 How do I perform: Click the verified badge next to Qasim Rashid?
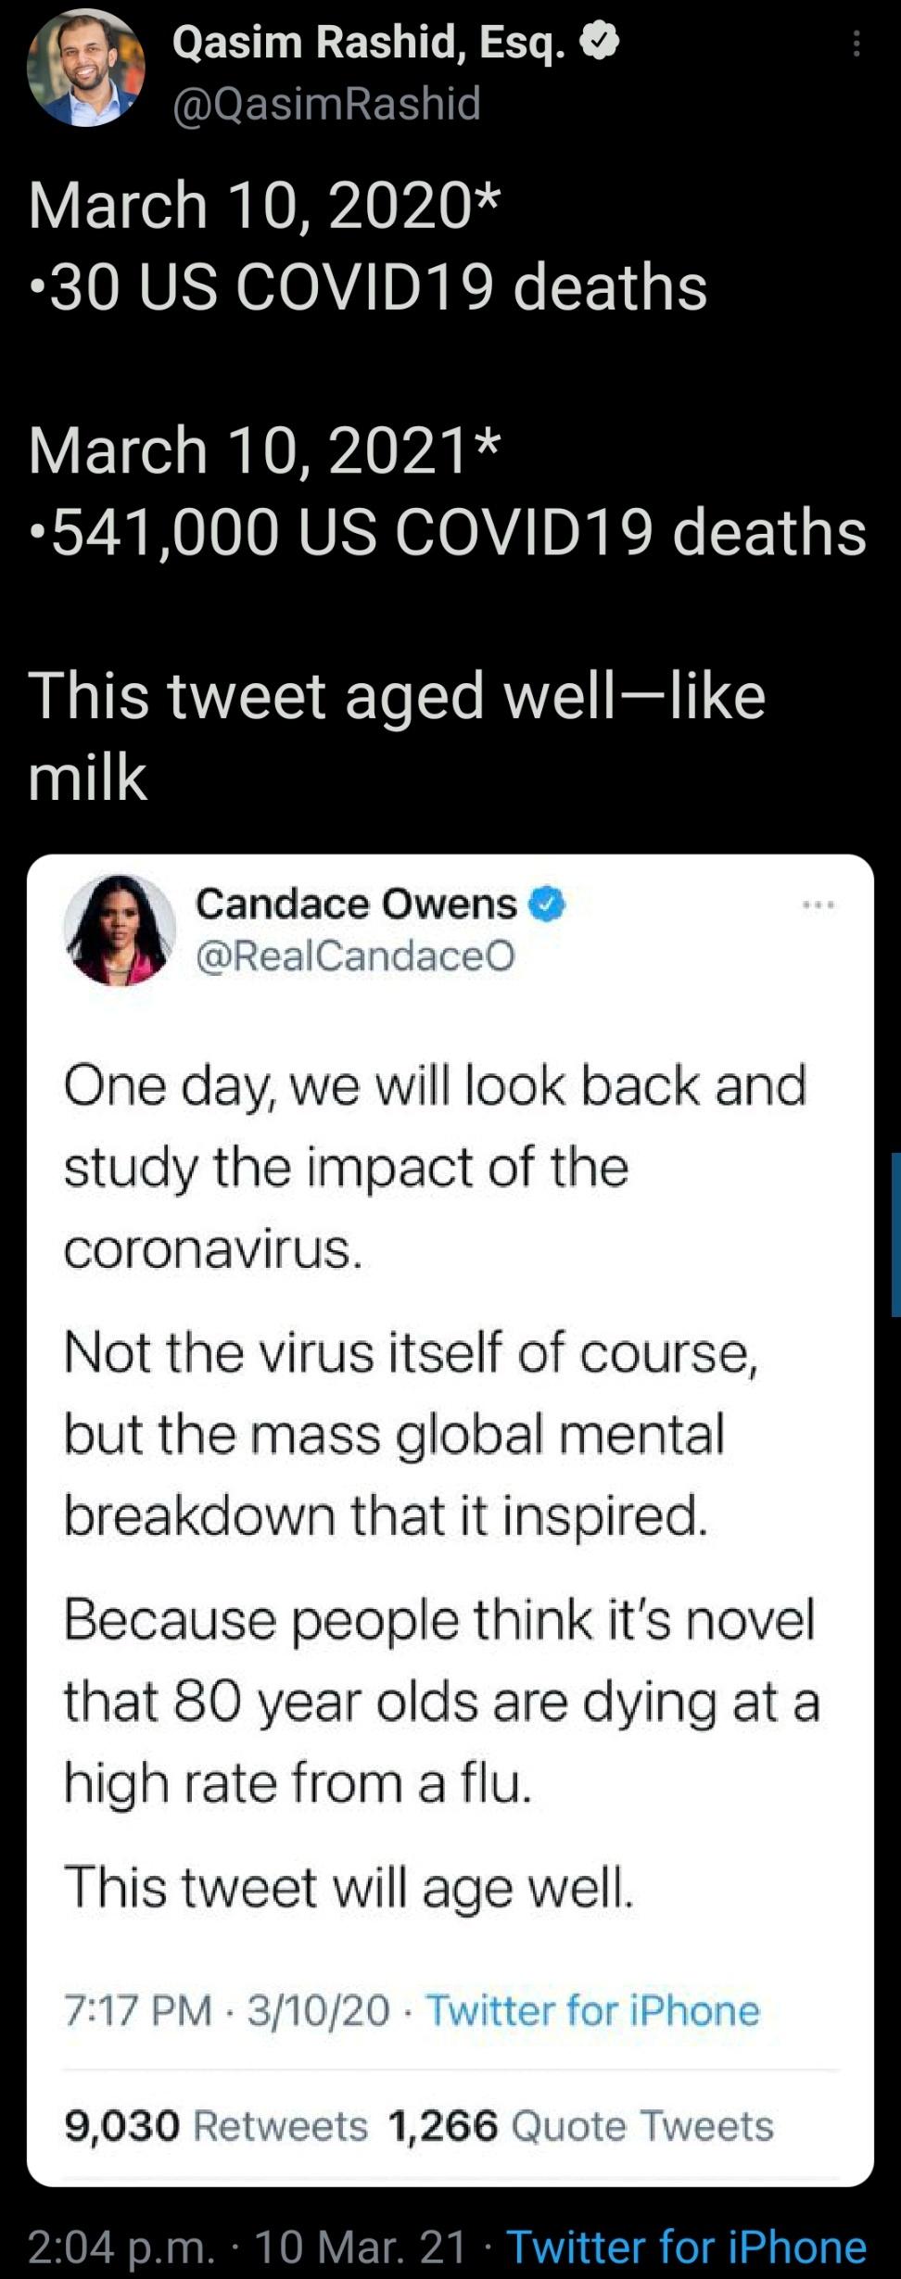coord(600,42)
